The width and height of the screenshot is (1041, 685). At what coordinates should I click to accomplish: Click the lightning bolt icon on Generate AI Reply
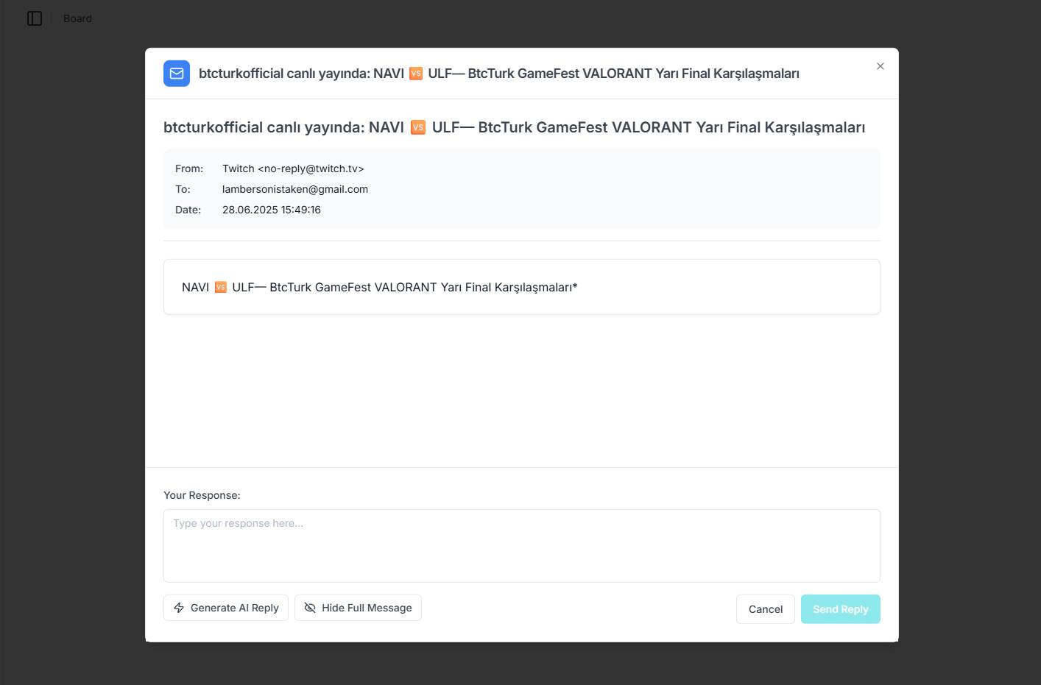179,608
